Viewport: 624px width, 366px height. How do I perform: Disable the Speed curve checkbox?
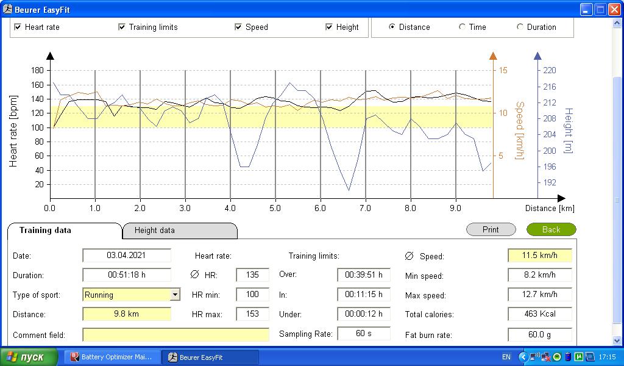tap(238, 27)
